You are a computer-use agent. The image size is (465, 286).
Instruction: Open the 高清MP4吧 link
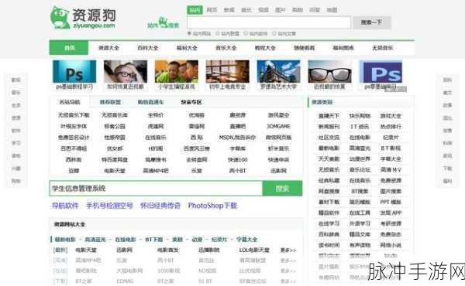(x=156, y=171)
